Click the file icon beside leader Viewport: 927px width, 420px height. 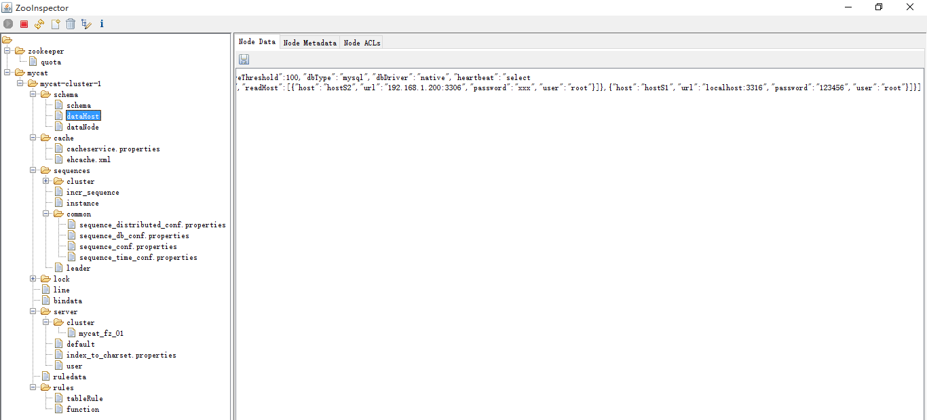point(58,268)
